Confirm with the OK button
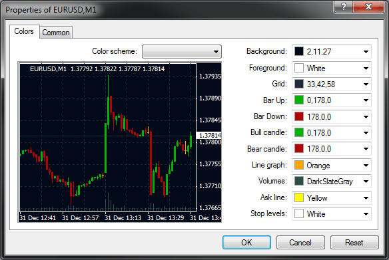Viewport: 389px width, 260px height. point(246,243)
